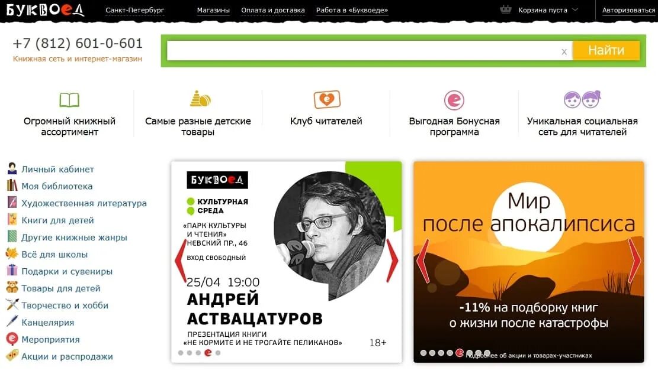
Task: Click the teddy bear icon for Товары для детей
Action: click(x=12, y=288)
